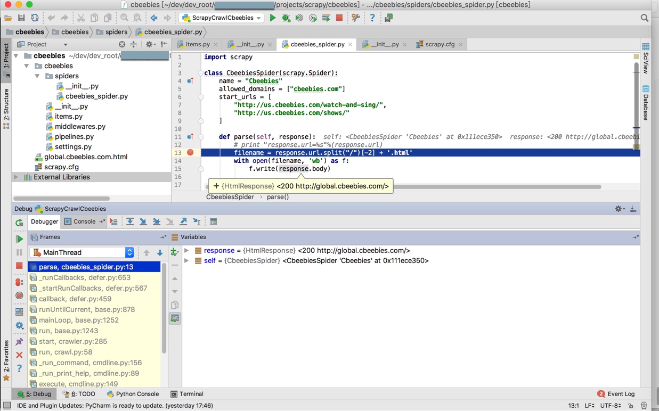Click the Rerun icon in the Debug panel
This screenshot has height=411, width=659.
19,223
